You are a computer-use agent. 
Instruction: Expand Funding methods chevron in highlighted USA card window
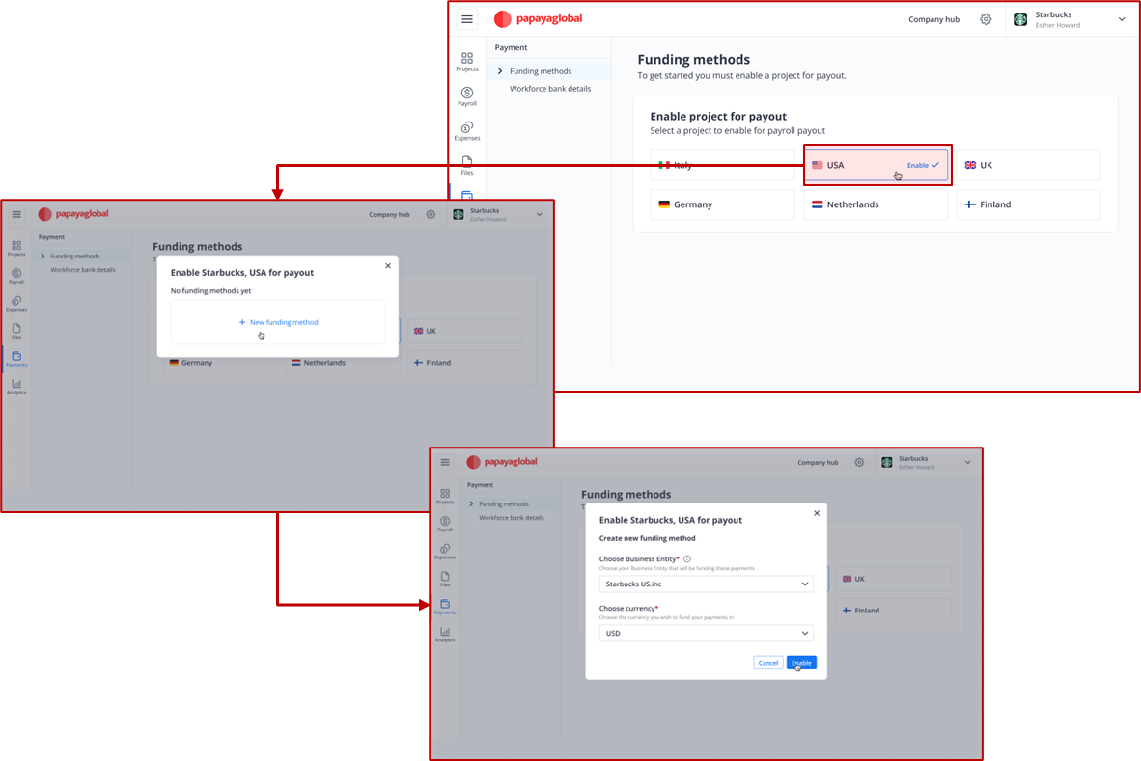[x=500, y=71]
